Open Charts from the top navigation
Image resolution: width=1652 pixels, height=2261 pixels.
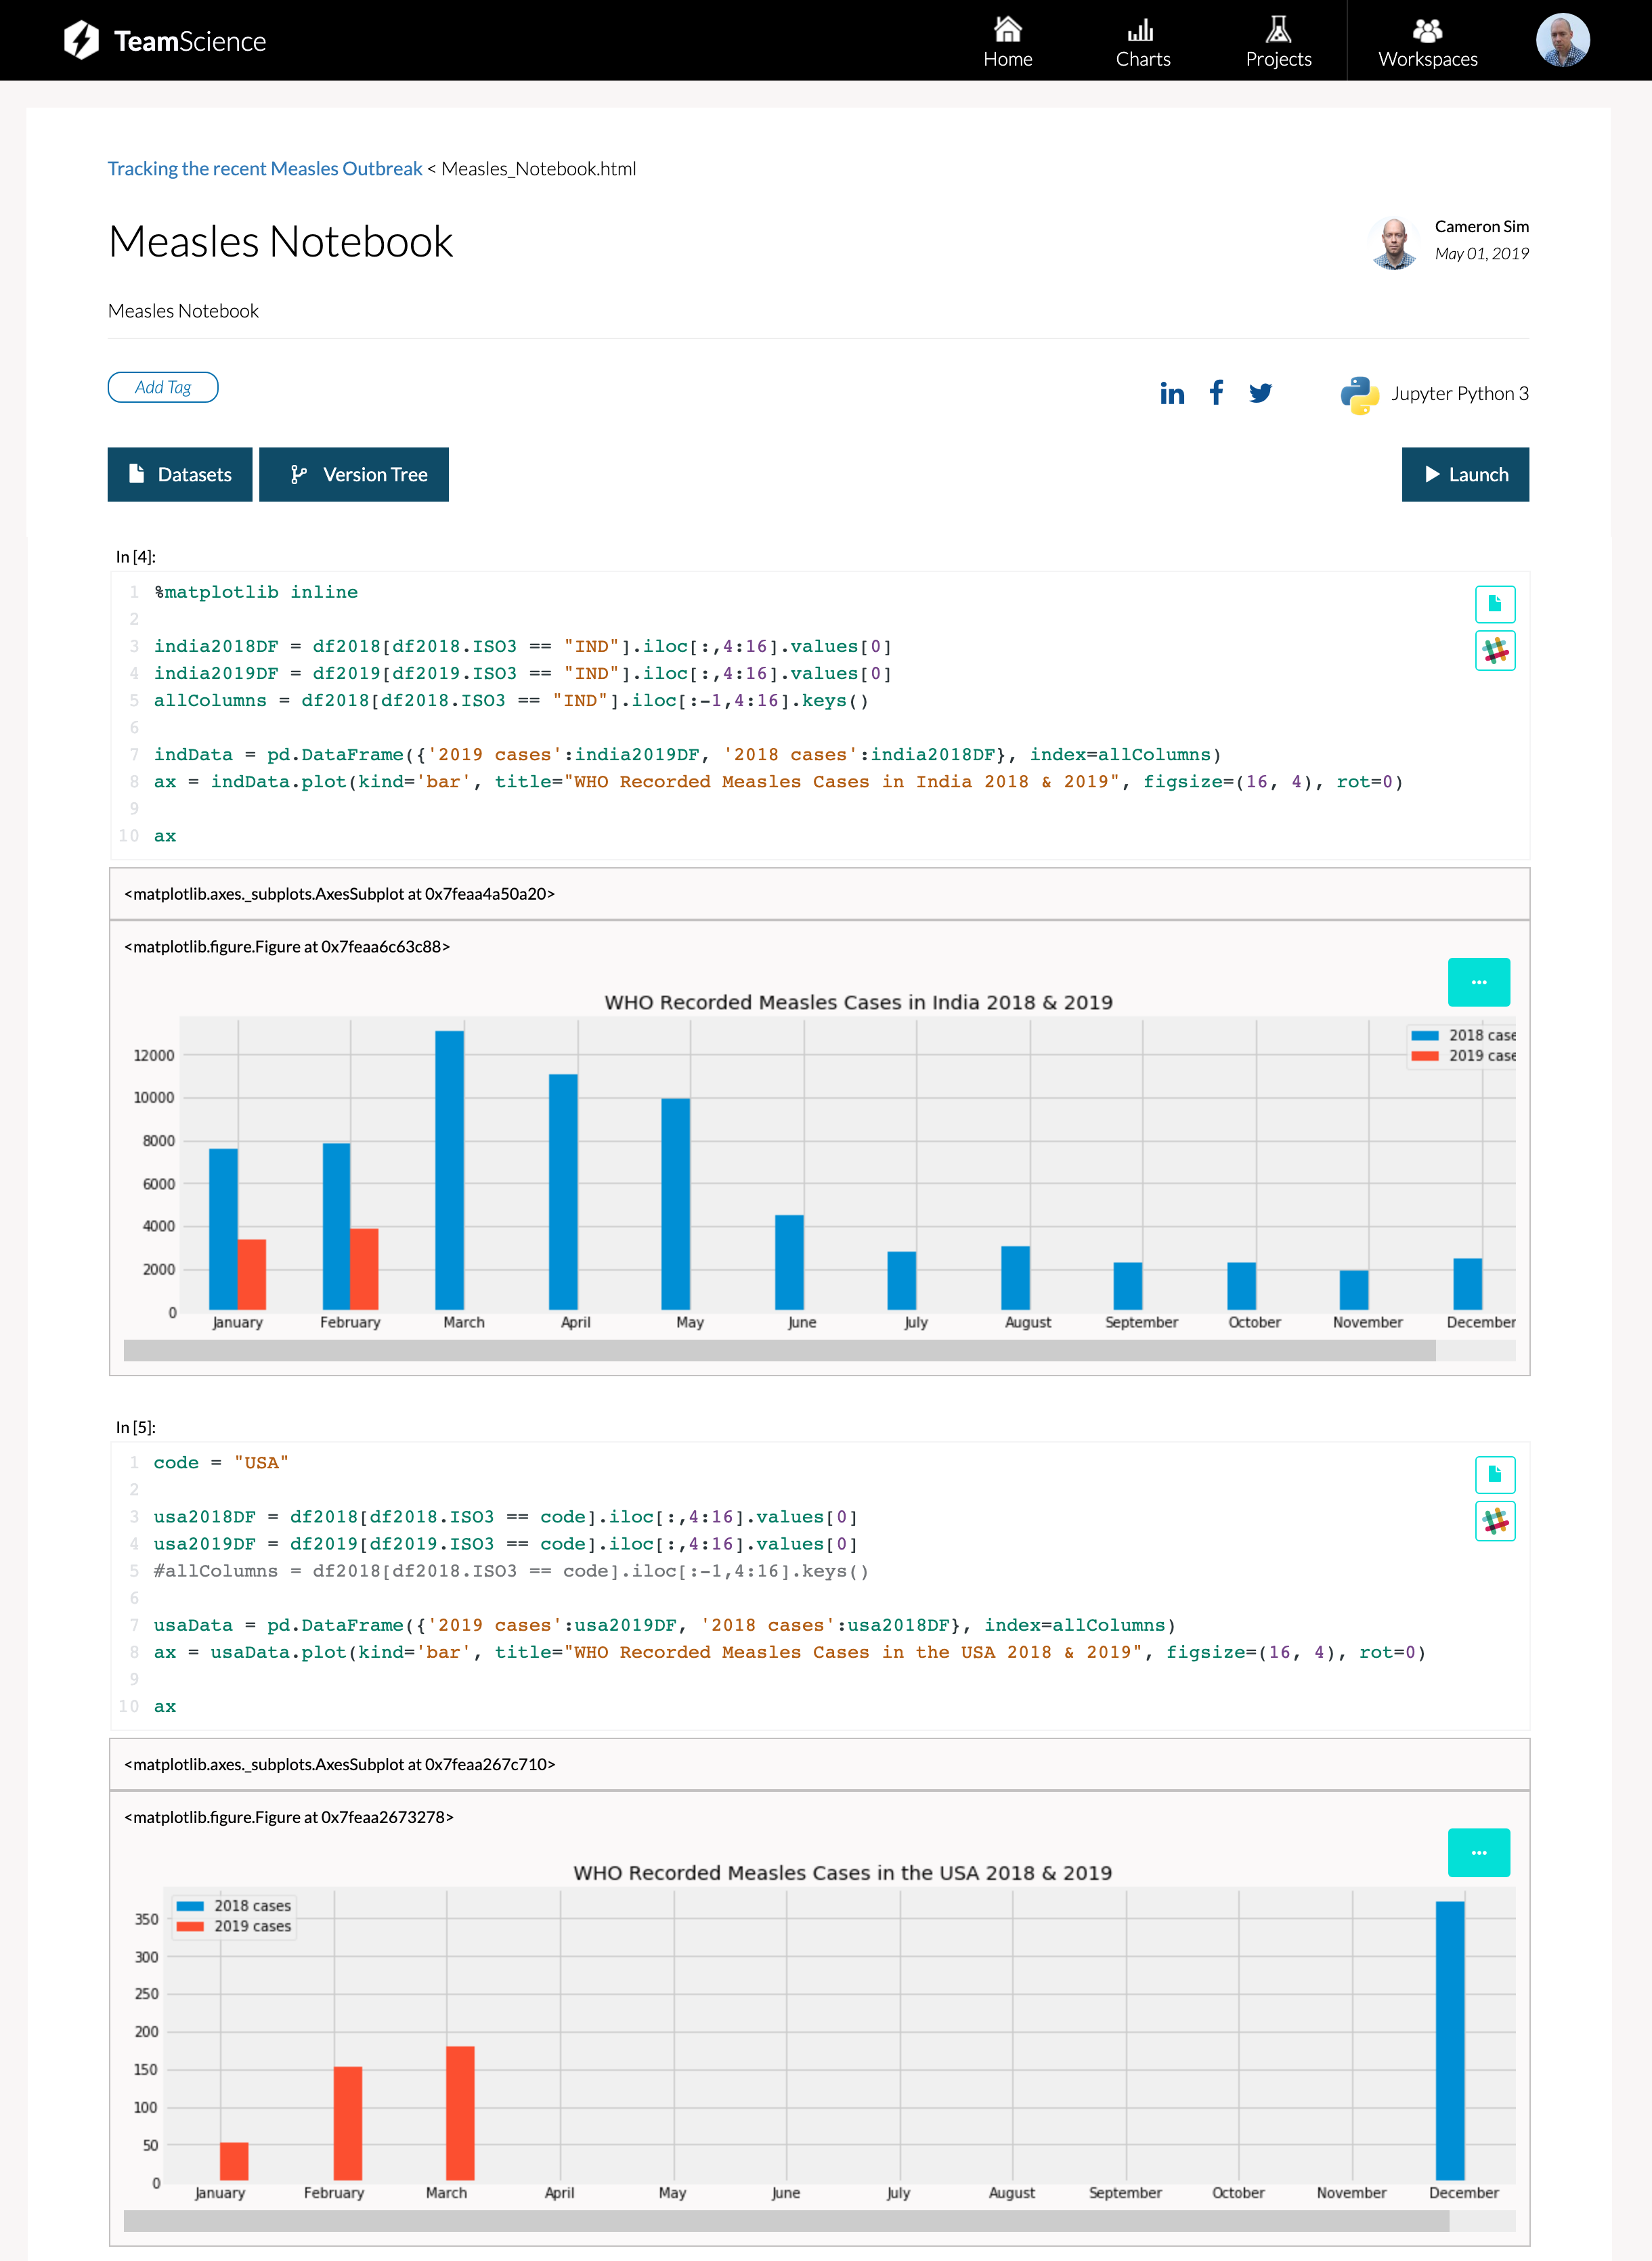coord(1143,40)
